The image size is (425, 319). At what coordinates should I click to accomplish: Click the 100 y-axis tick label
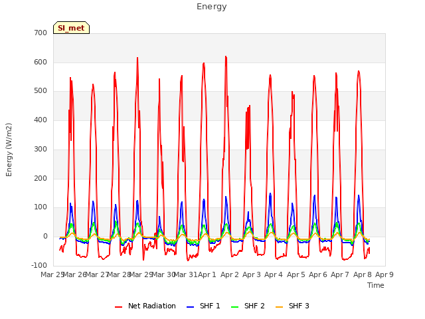41,207
